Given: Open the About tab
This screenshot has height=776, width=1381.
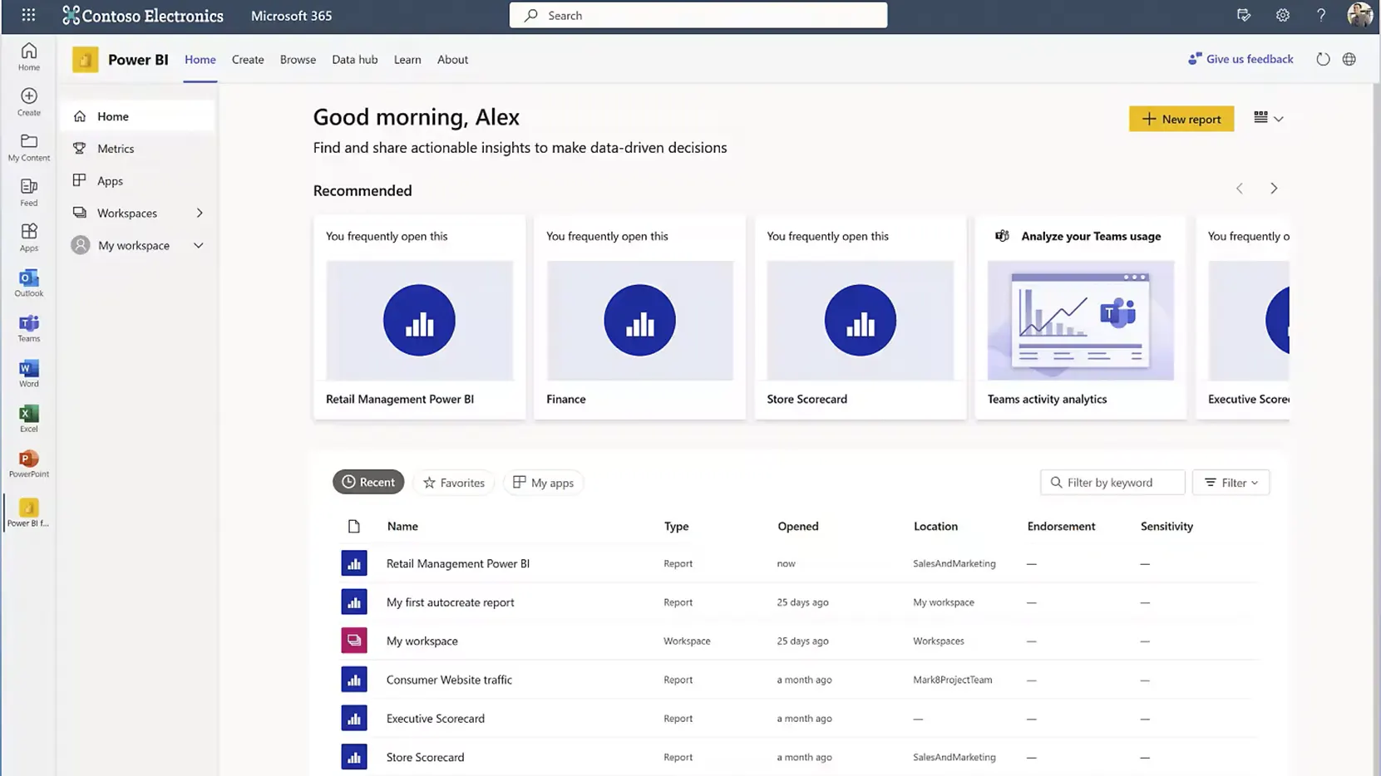Looking at the screenshot, I should [x=452, y=59].
